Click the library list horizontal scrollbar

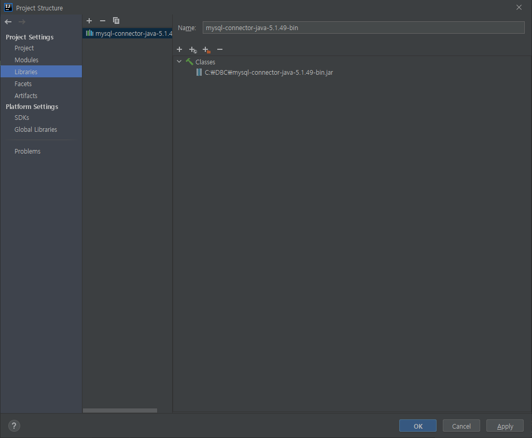(120, 410)
